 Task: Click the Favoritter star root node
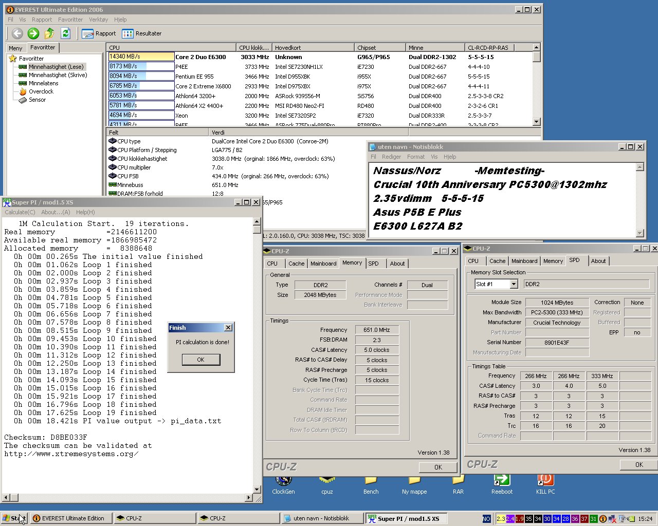[x=27, y=59]
